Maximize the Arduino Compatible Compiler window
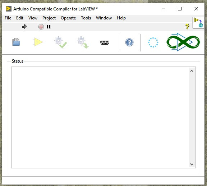 [x=180, y=9]
